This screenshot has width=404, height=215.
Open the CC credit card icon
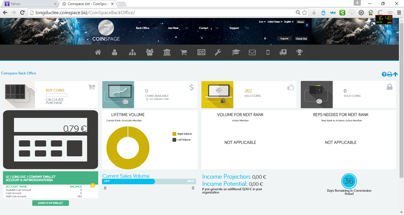coord(201,52)
